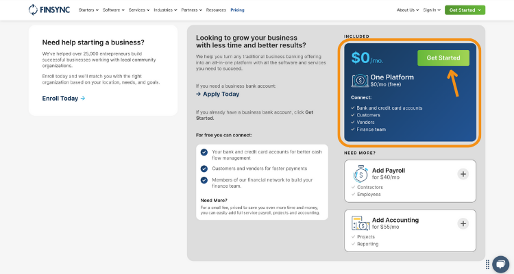
Task: Click the checkmark circle beside financial network members
Action: [204, 180]
